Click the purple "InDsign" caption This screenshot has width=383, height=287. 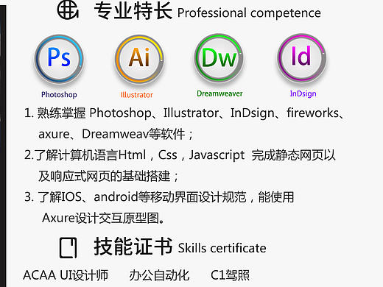pyautogui.click(x=303, y=93)
